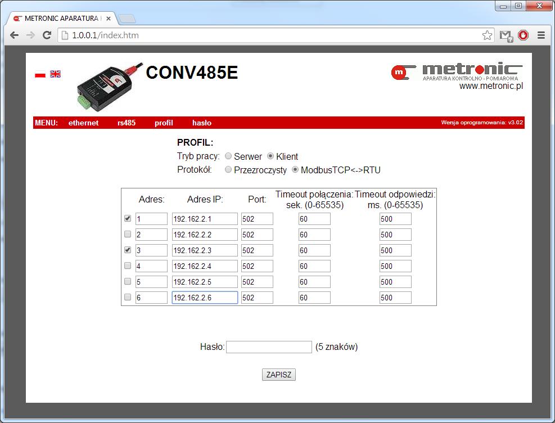Click the Hasło password field
The width and height of the screenshot is (555, 423).
269,347
